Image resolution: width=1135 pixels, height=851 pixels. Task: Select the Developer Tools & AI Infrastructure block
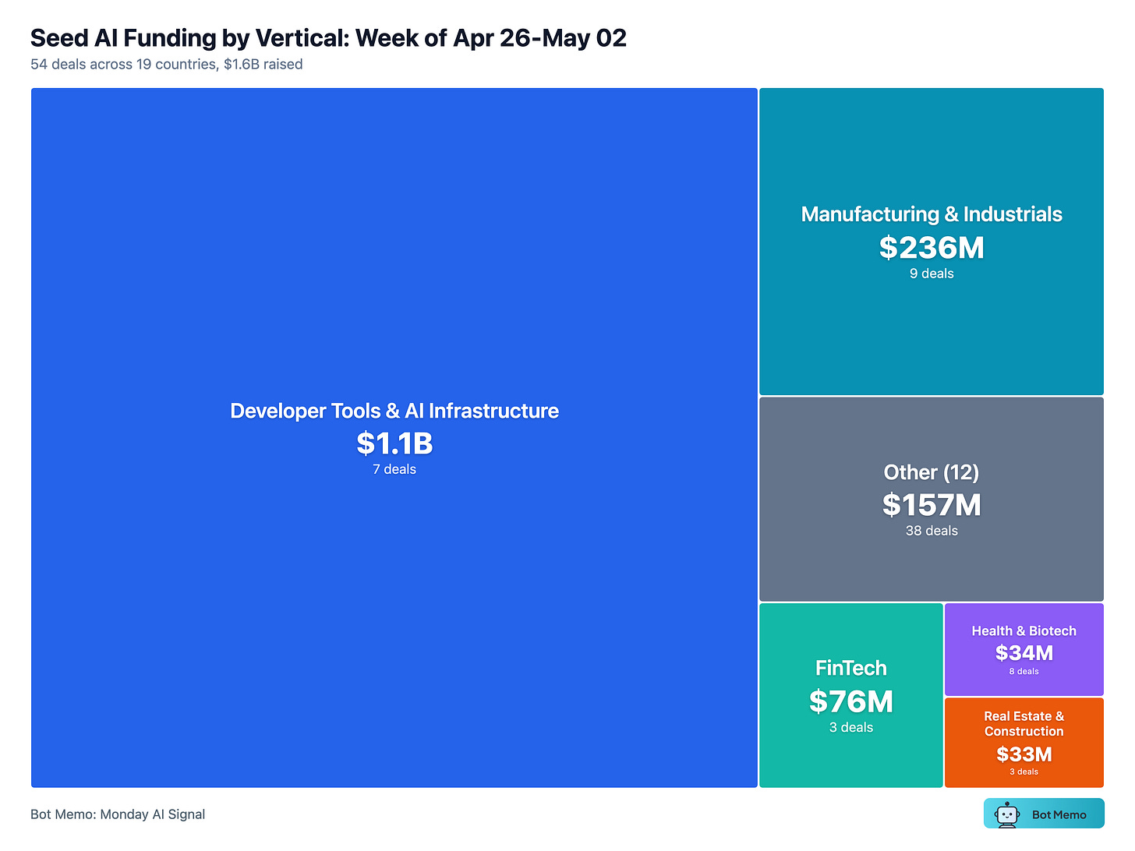click(x=394, y=438)
